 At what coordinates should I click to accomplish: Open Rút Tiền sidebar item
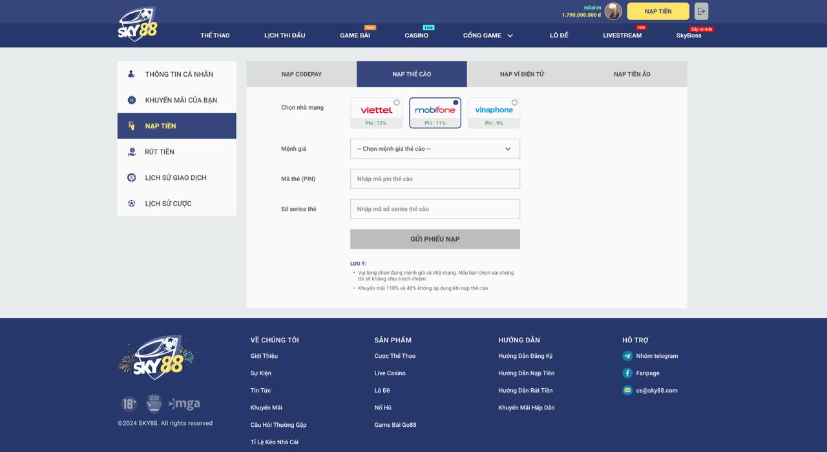pos(177,152)
